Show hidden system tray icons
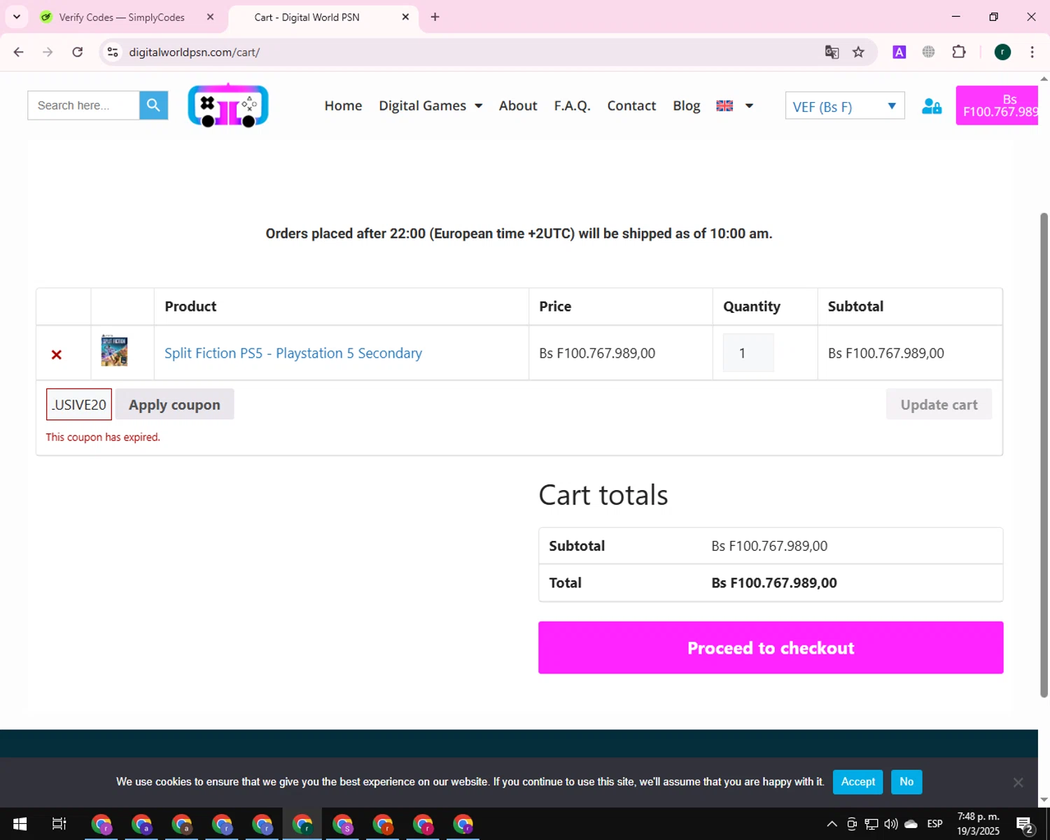 tap(832, 824)
